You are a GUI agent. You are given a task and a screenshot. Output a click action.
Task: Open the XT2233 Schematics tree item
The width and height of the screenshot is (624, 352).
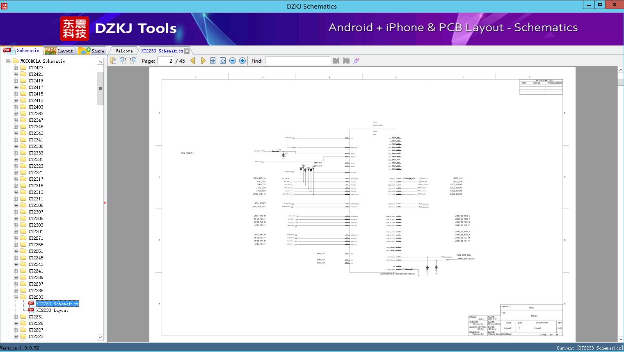[x=57, y=304]
